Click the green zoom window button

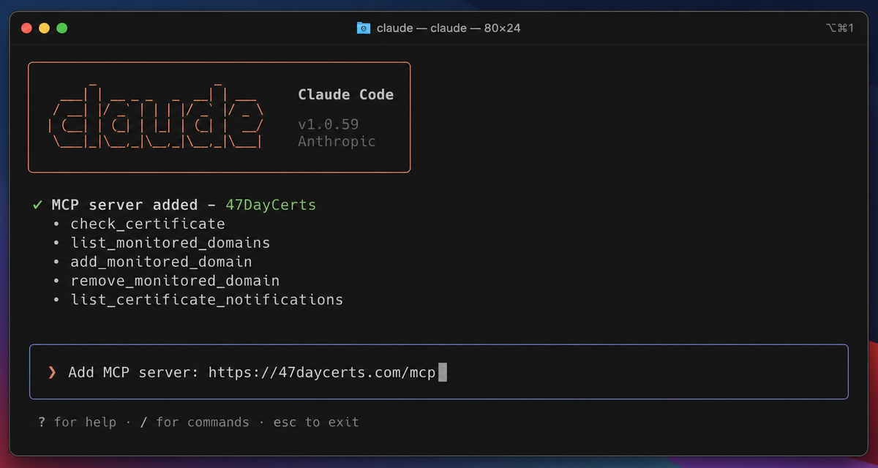coord(62,29)
